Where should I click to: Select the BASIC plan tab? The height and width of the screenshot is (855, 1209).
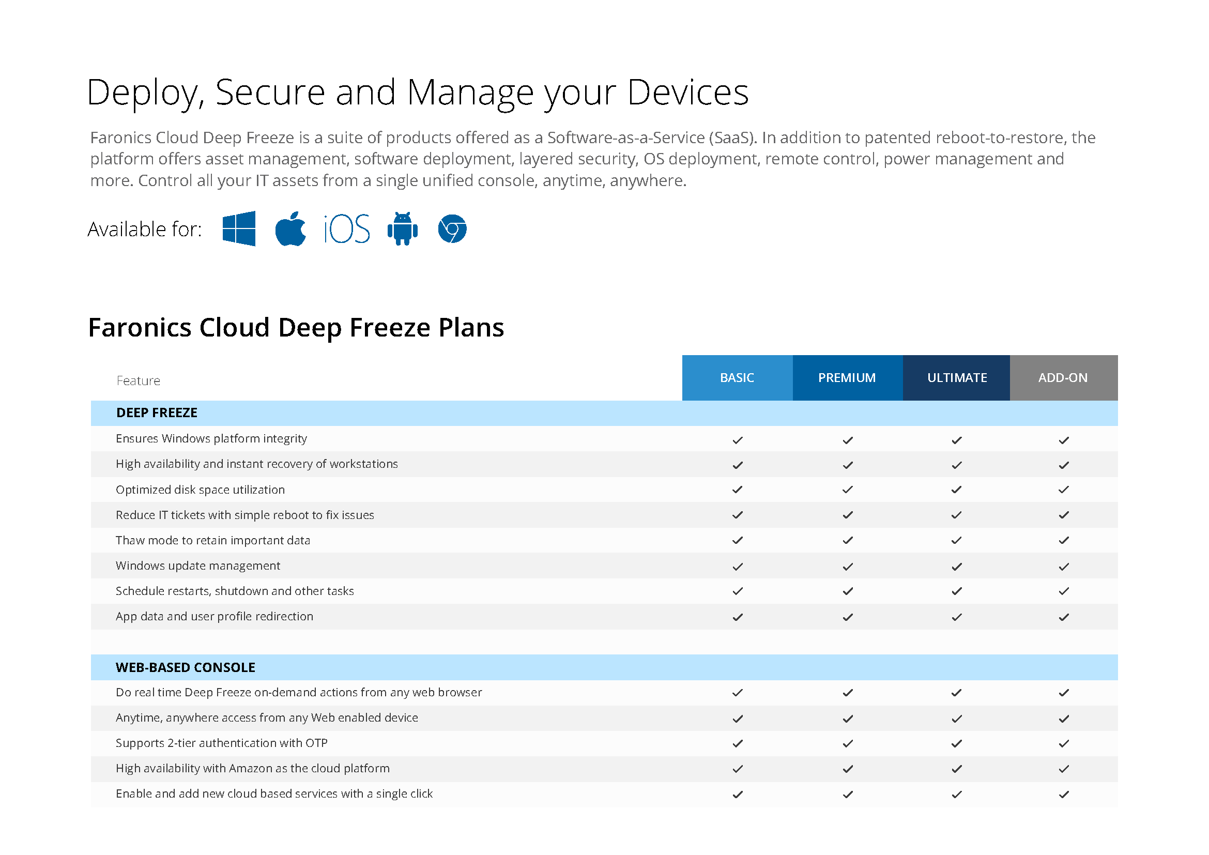click(x=737, y=377)
